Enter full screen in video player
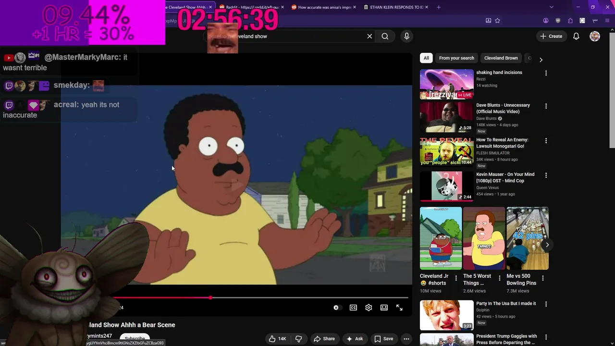615x346 pixels. (399, 308)
